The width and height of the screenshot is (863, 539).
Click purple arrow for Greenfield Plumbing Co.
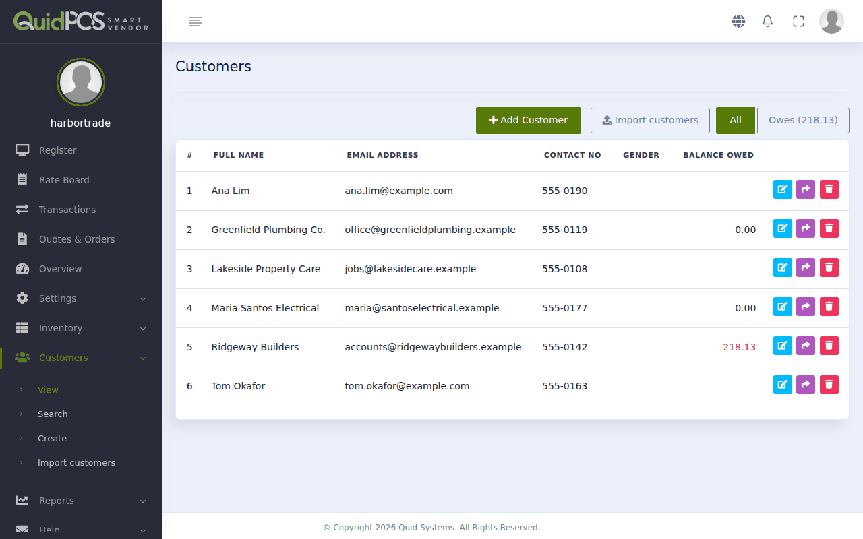806,228
